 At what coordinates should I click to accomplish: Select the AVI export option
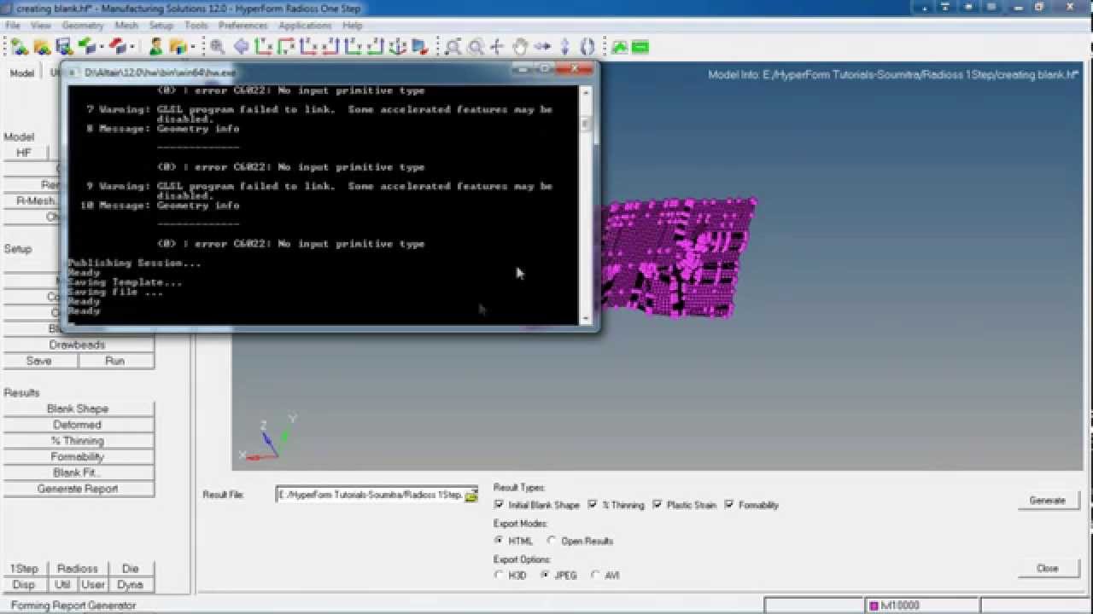pos(594,576)
